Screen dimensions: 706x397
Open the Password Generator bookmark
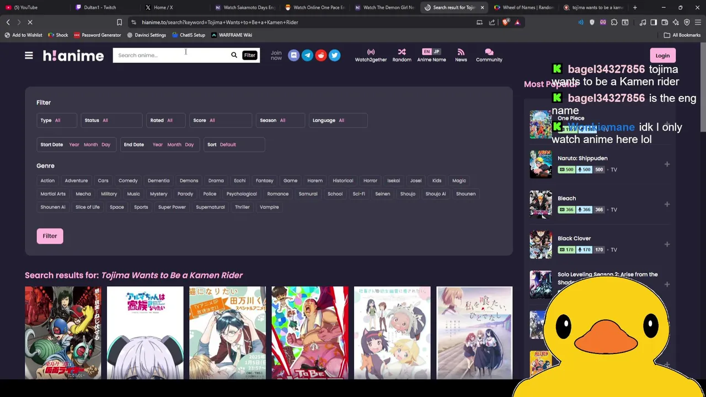click(x=97, y=35)
